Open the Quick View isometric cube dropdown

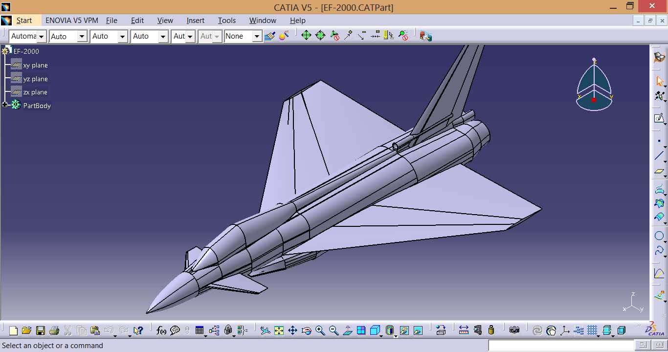tap(381, 336)
